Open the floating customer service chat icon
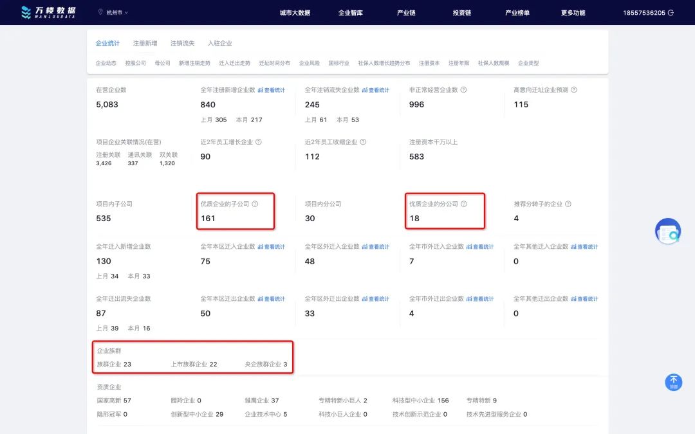Image resolution: width=695 pixels, height=434 pixels. tap(668, 231)
